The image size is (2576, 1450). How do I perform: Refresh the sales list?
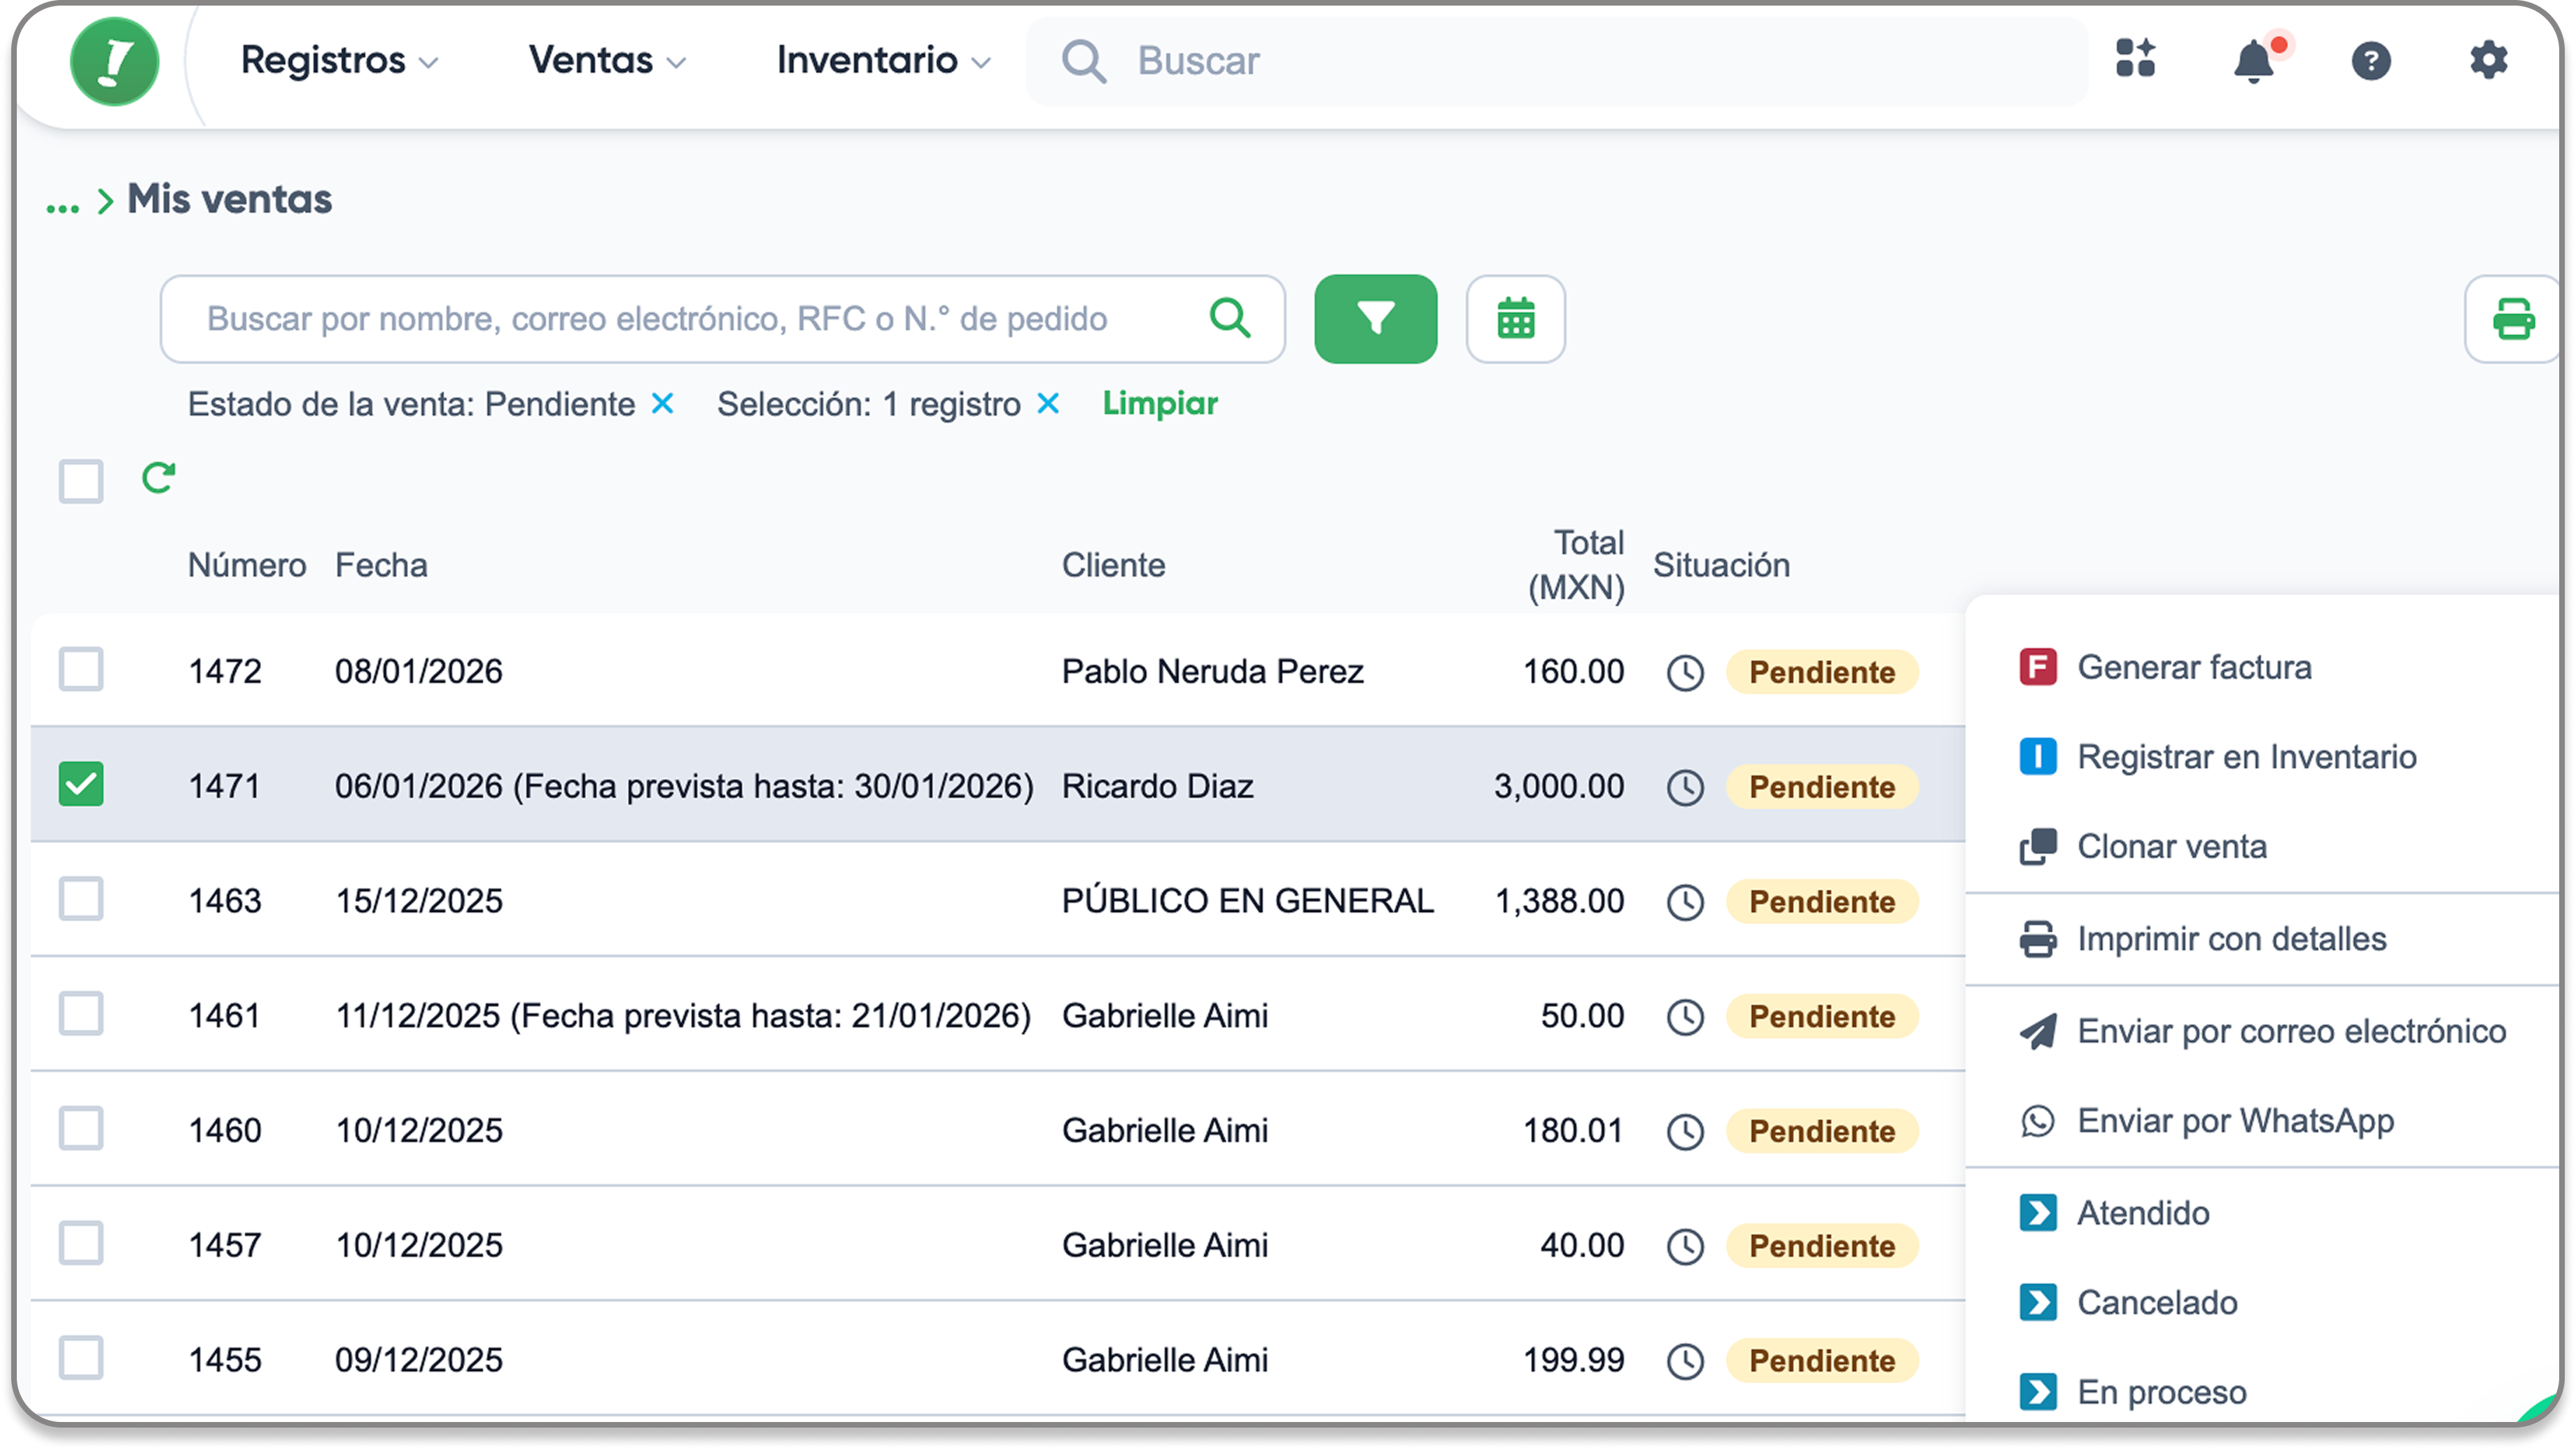pos(158,478)
